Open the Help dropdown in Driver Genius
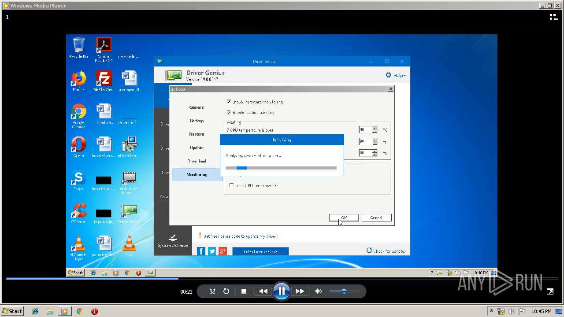564x317 pixels. point(400,76)
